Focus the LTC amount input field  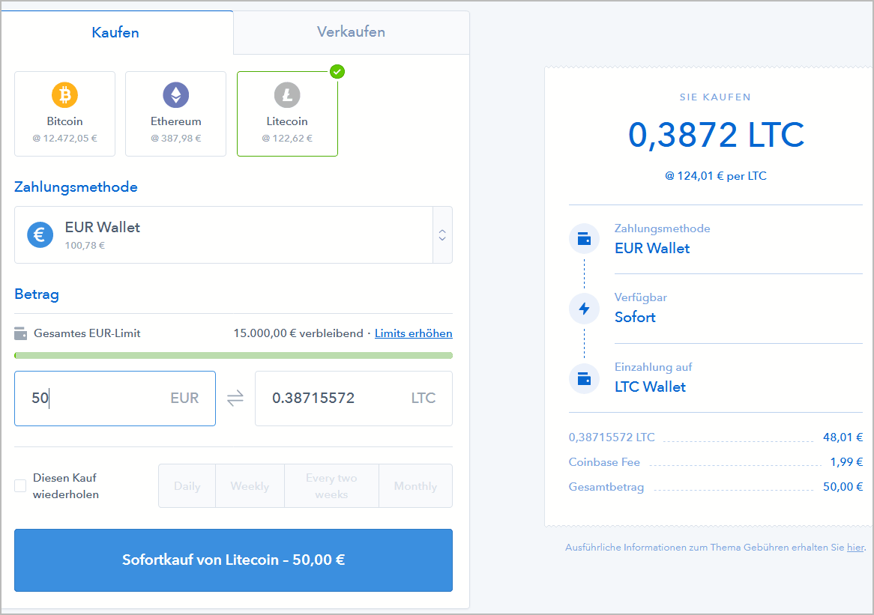[337, 399]
